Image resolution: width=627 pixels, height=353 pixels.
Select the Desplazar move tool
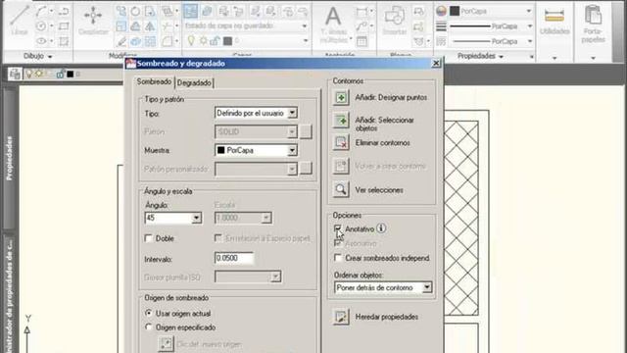tap(93, 20)
